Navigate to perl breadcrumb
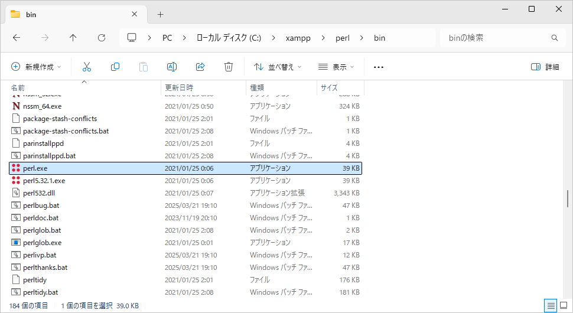 tap(343, 38)
